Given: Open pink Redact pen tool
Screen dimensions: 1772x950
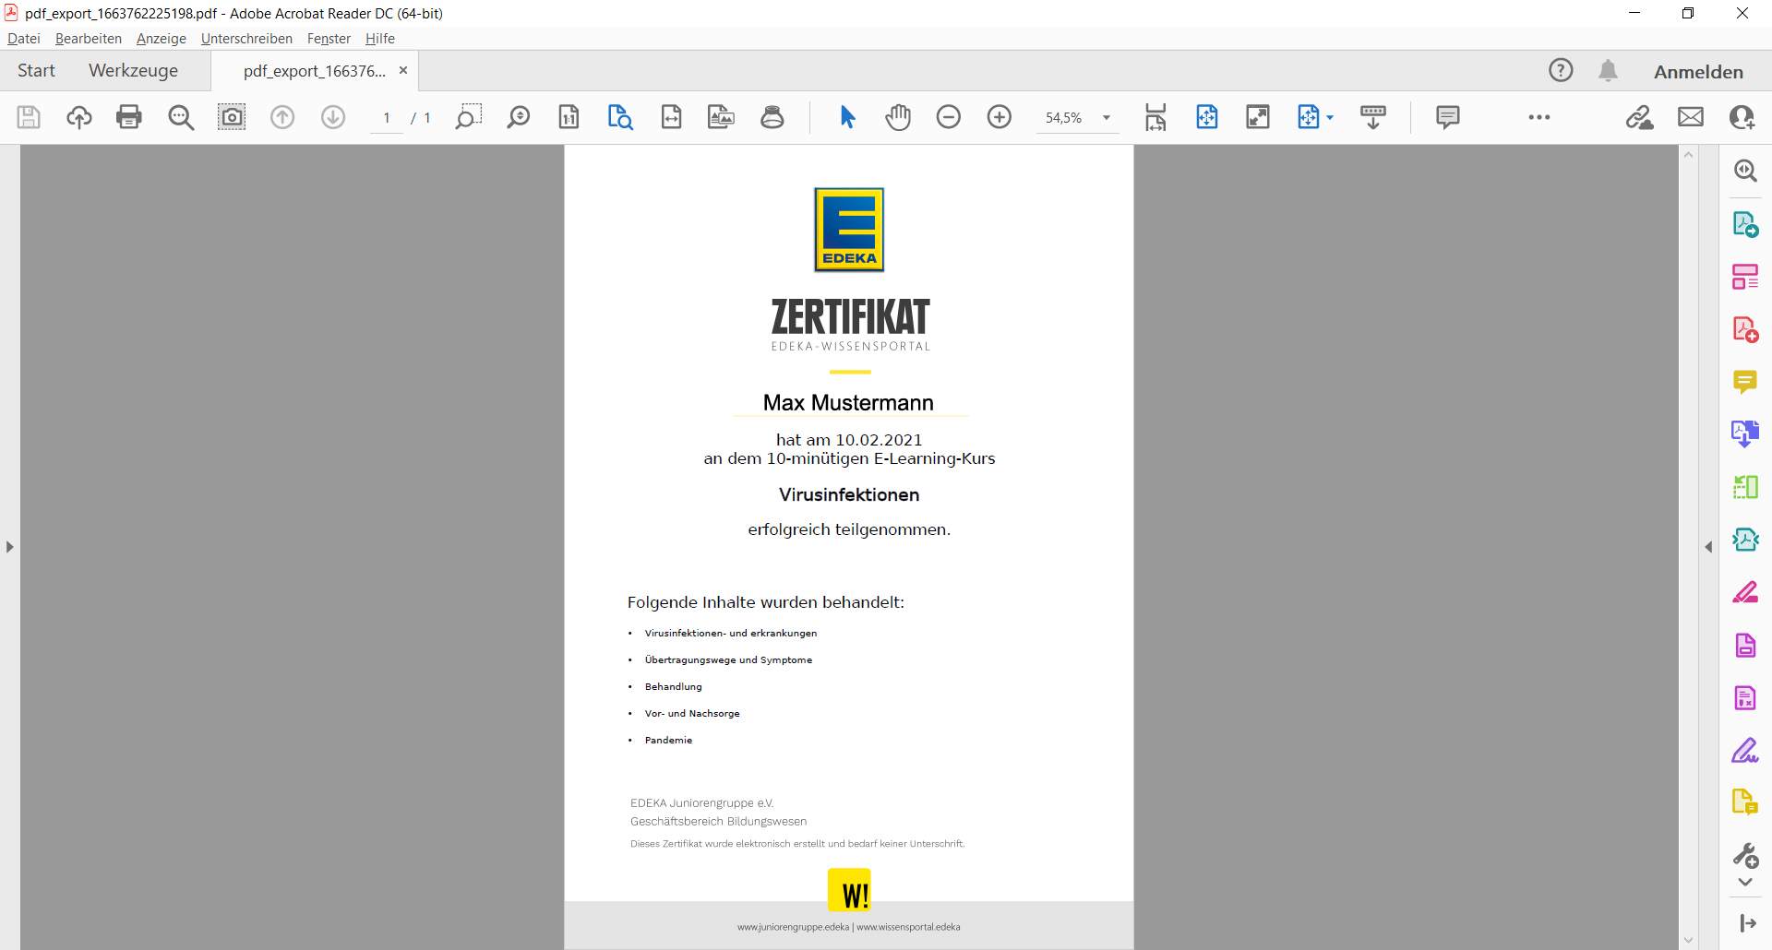Looking at the screenshot, I should [x=1745, y=592].
